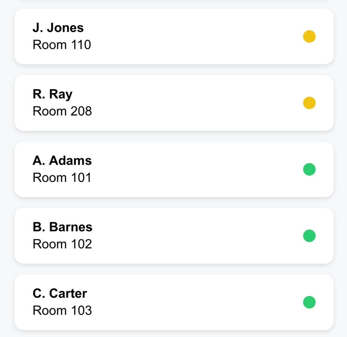Screen dimensions: 347x337
Task: Click B. Barnes's green status dot
Action: click(x=309, y=236)
